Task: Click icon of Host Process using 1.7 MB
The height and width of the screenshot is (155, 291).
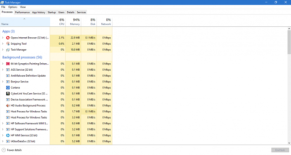Action: pos(8,111)
